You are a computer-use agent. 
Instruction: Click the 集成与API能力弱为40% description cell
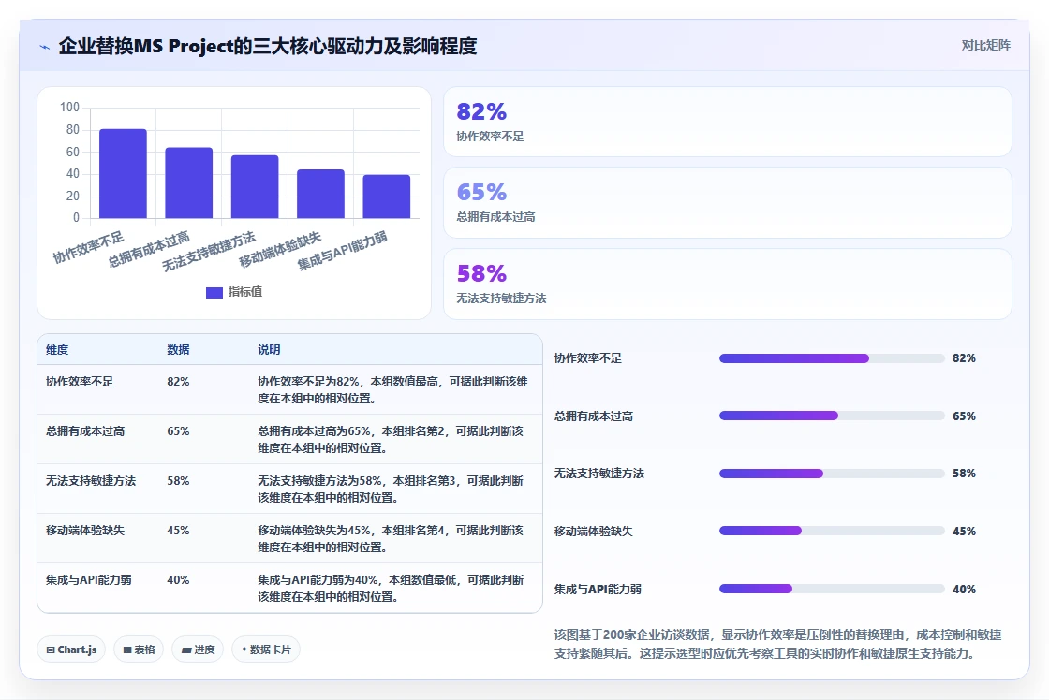391,589
